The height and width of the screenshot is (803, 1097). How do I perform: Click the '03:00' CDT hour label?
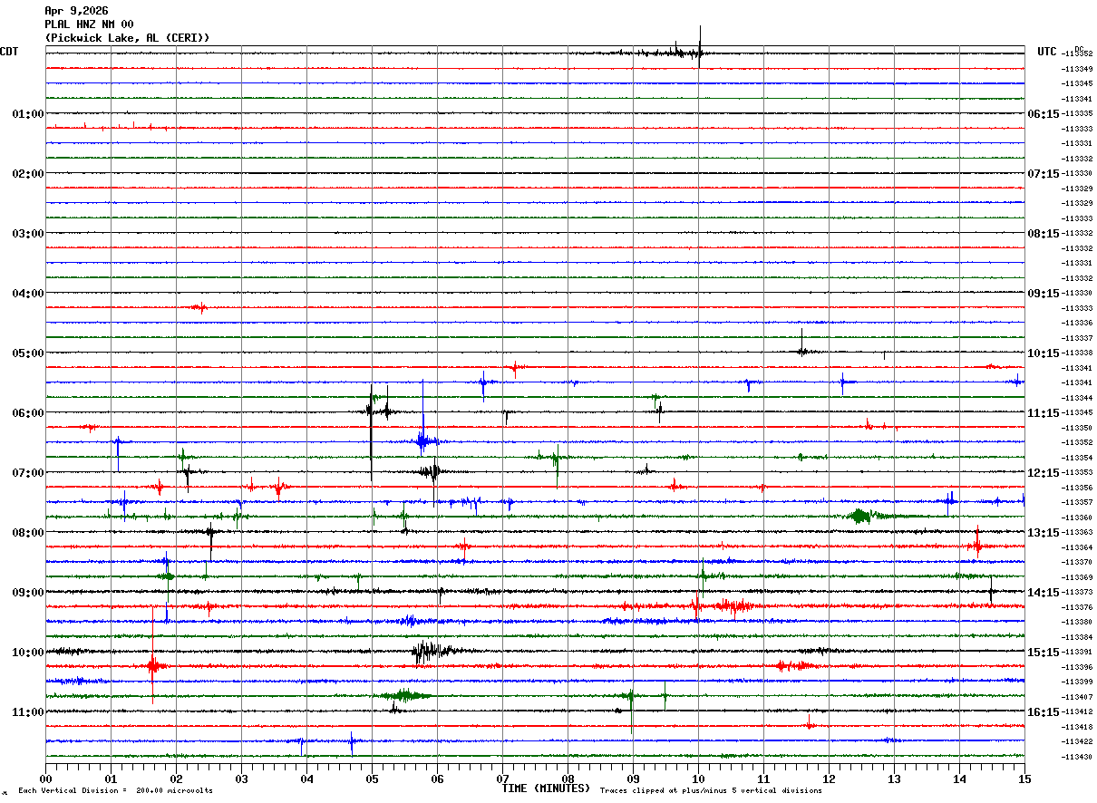tap(28, 234)
